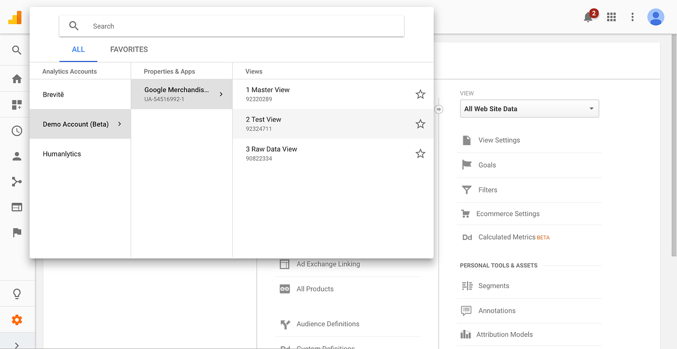Open Behavior reports via the sidebar icon
Screen dimensions: 677x349
tap(16, 207)
